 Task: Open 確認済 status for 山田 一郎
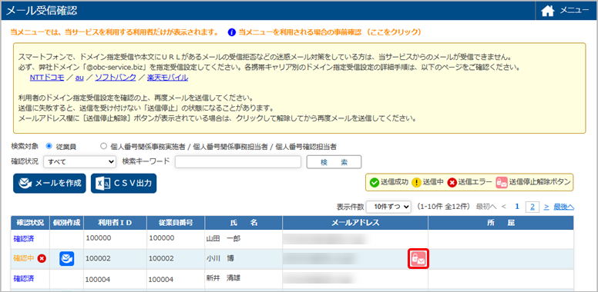click(24, 239)
